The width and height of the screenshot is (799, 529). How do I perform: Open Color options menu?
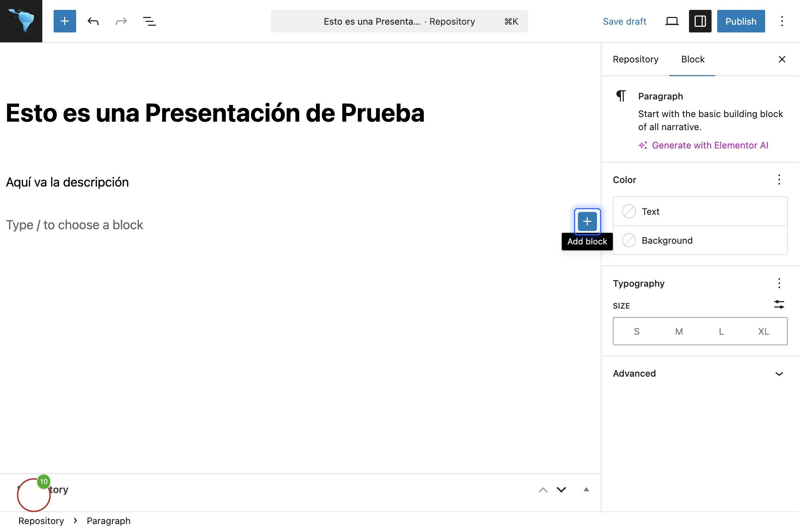click(x=779, y=180)
